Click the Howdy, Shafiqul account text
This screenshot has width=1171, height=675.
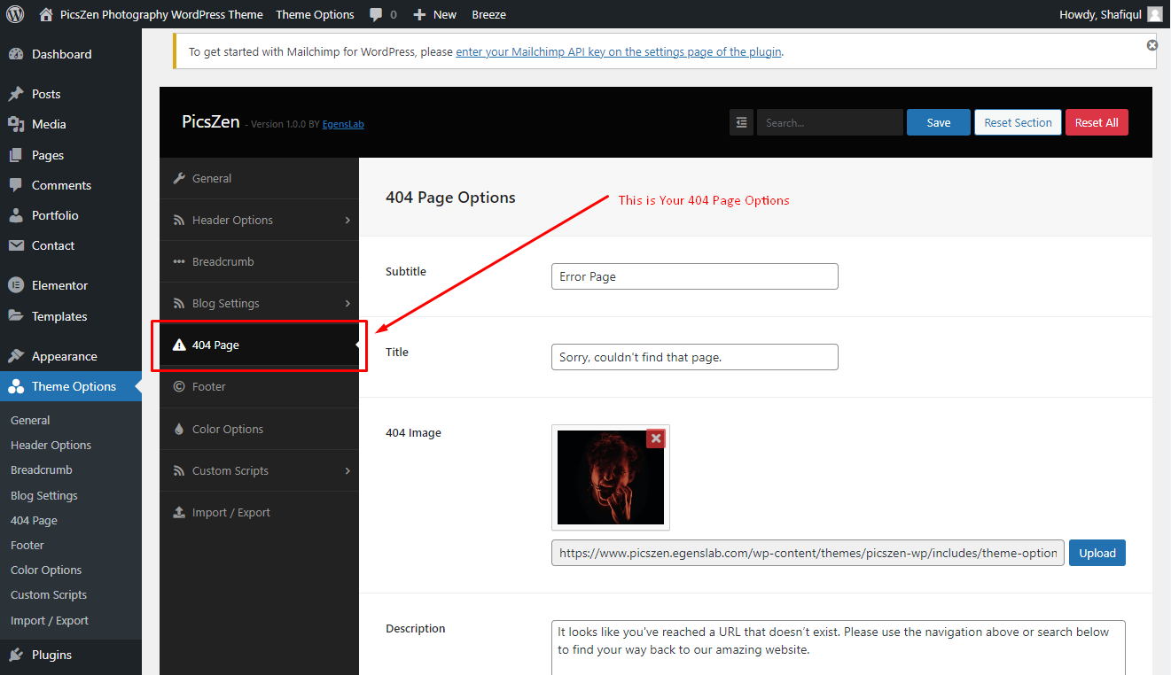pyautogui.click(x=1100, y=14)
